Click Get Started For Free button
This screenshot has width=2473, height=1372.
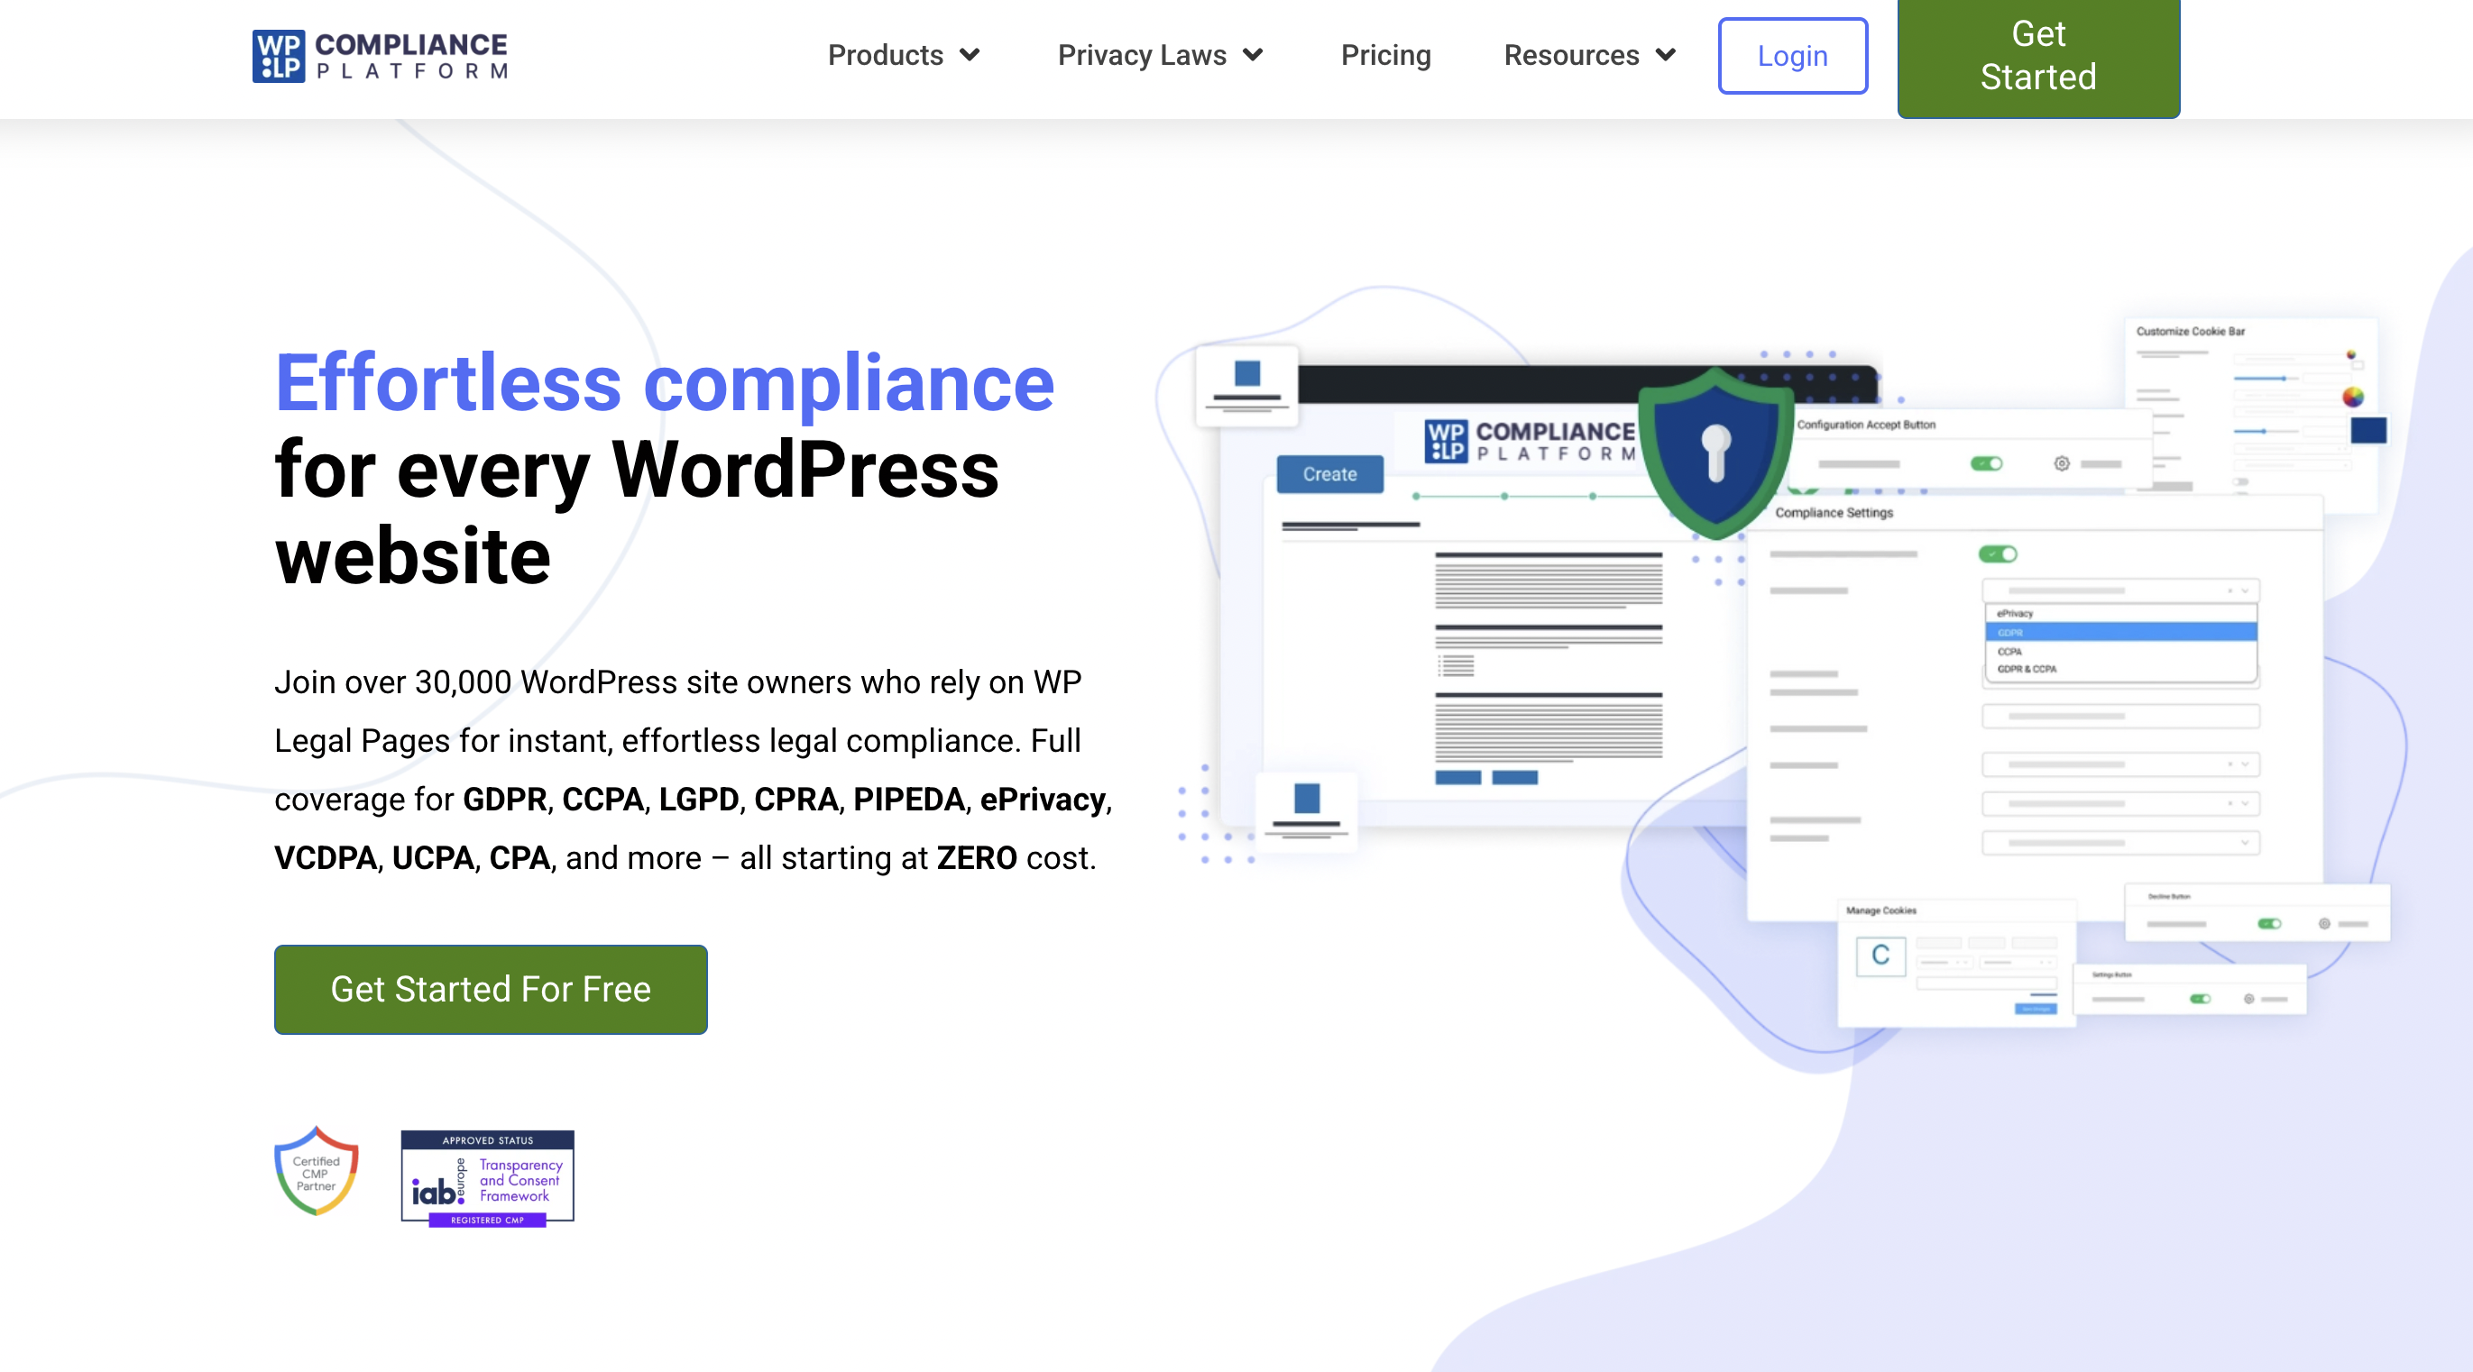(x=491, y=989)
